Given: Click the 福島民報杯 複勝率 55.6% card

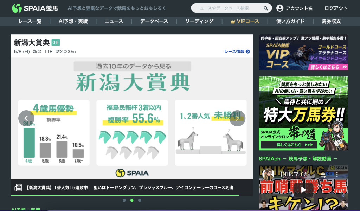Looking at the screenshot, I should coord(132,133).
